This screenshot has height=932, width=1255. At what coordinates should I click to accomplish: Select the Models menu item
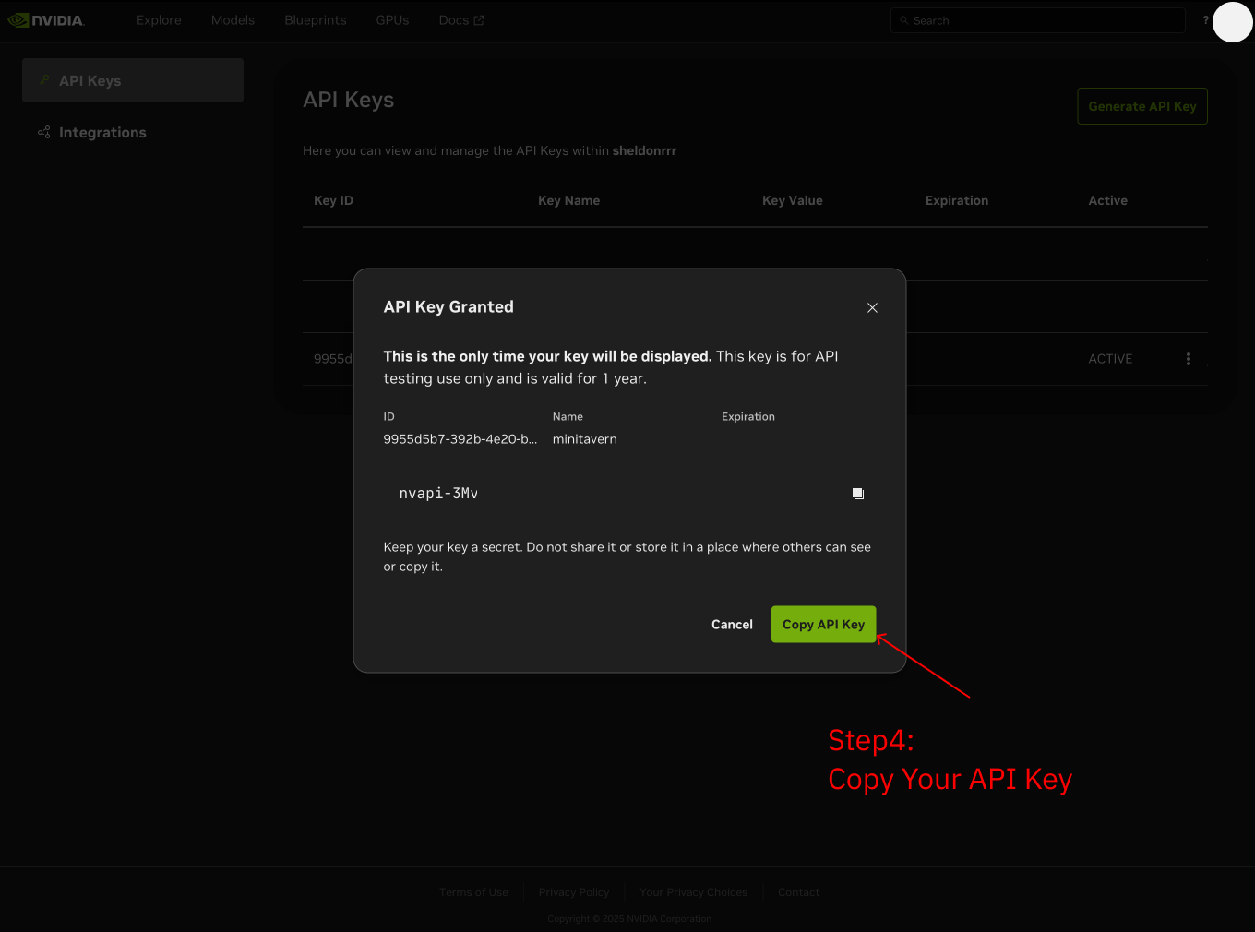233,19
